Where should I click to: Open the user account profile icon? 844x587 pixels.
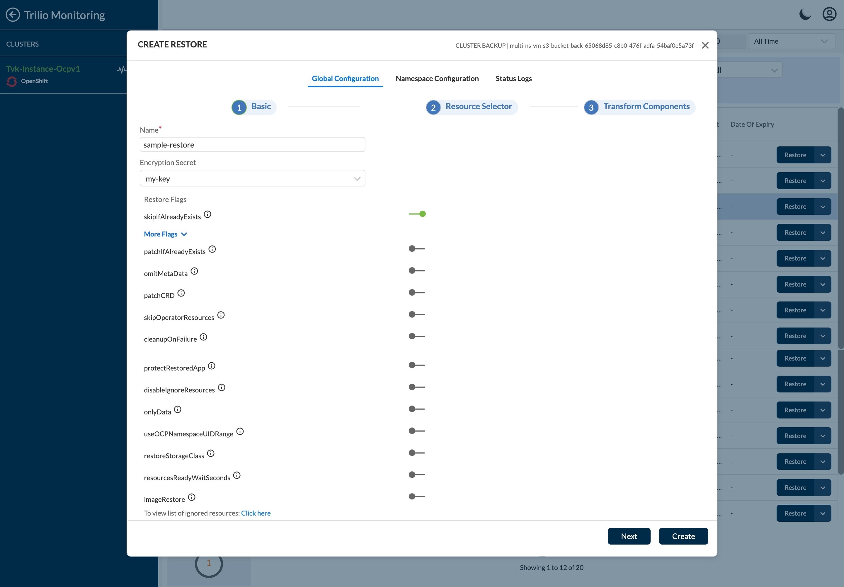coord(829,14)
